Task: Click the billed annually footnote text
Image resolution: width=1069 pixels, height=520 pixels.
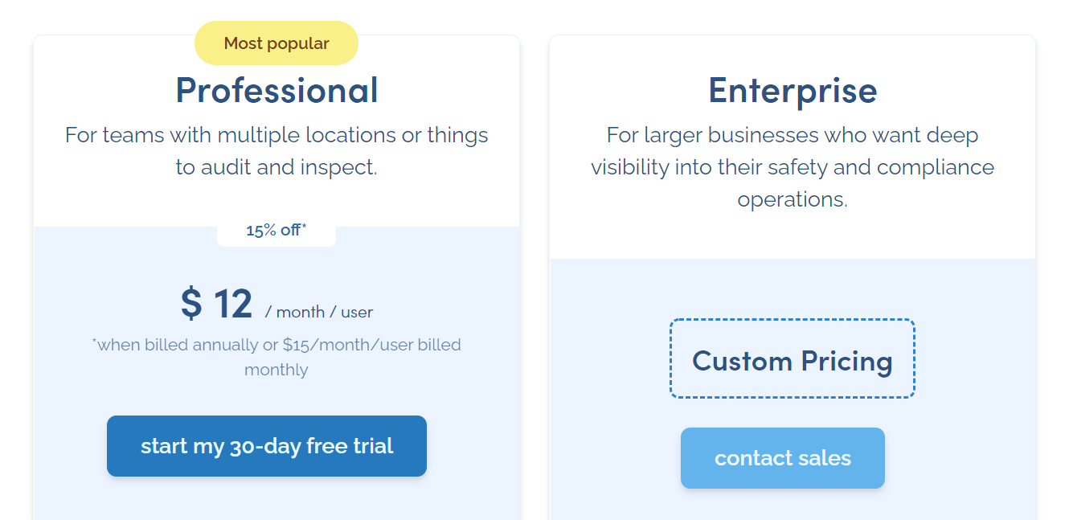Action: [x=276, y=357]
